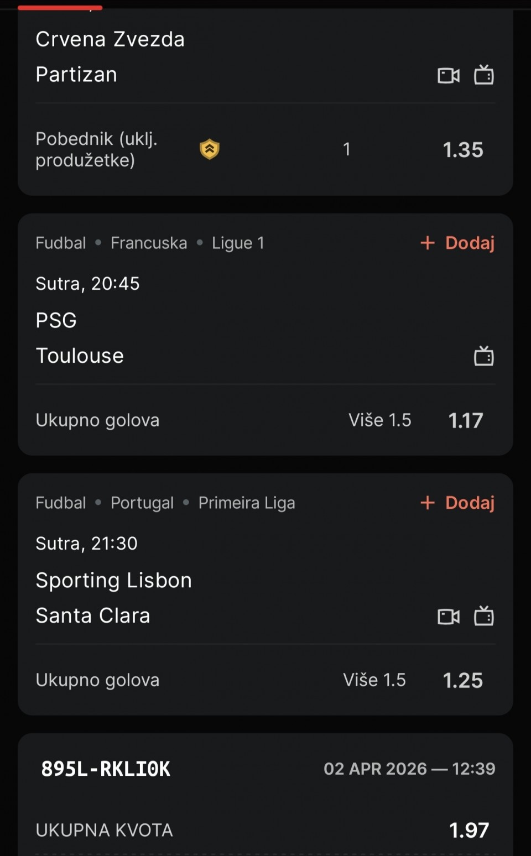This screenshot has width=531, height=856.
Task: Tap the Portugal country breadcrumb
Action: [142, 503]
